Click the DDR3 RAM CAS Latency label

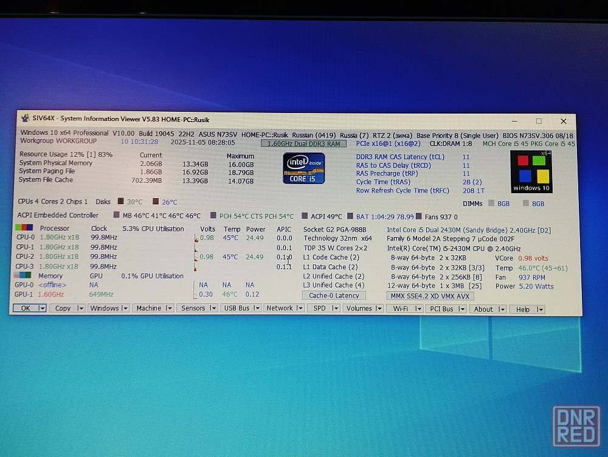coord(400,157)
